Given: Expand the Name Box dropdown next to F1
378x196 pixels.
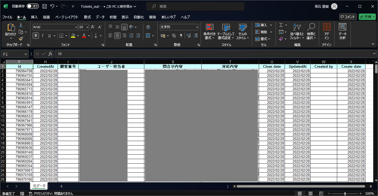Looking at the screenshot, I should click(x=26, y=54).
